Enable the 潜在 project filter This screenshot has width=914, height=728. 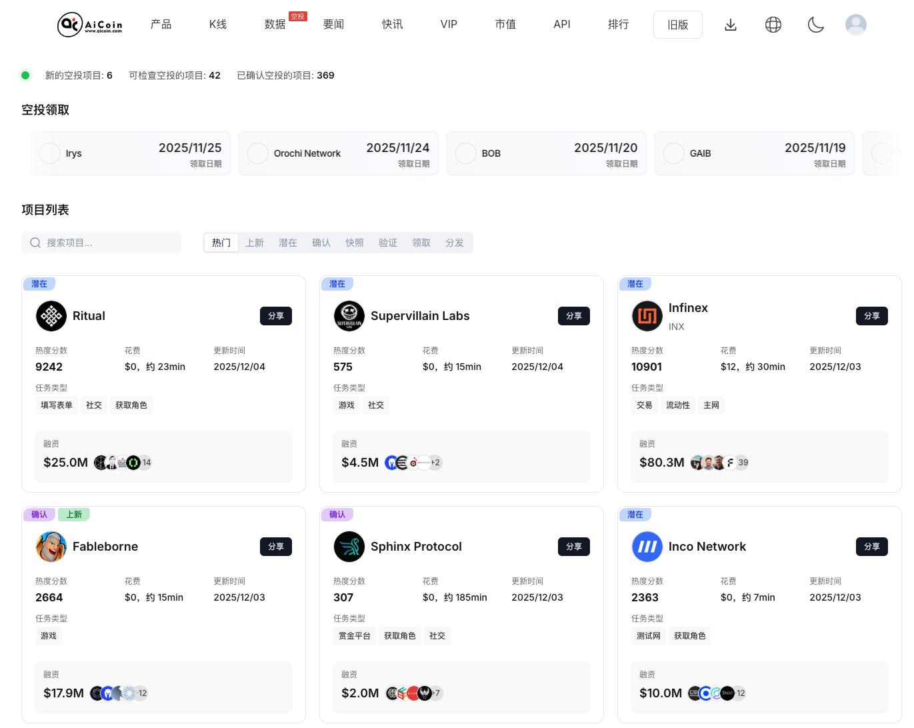[x=288, y=243]
